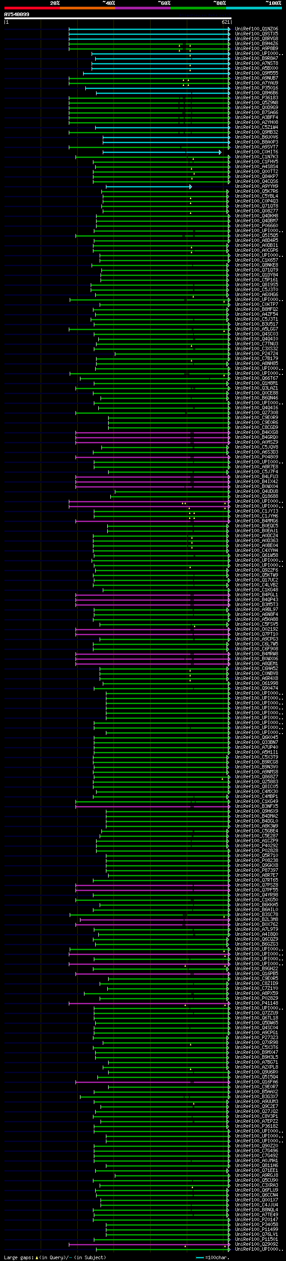
Task: Click hit label UniRef100_Q29092
Action: coord(257,1244)
